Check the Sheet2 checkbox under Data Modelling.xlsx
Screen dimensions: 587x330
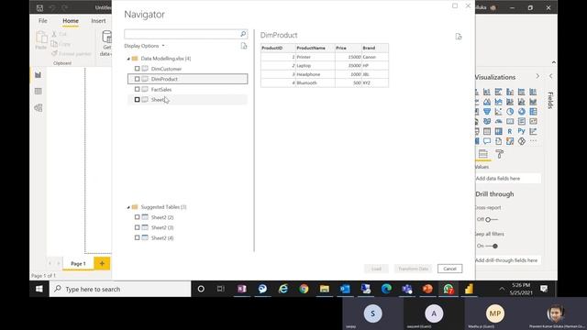(137, 100)
